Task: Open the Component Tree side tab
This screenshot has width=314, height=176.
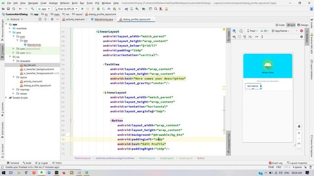Action: (x=229, y=143)
